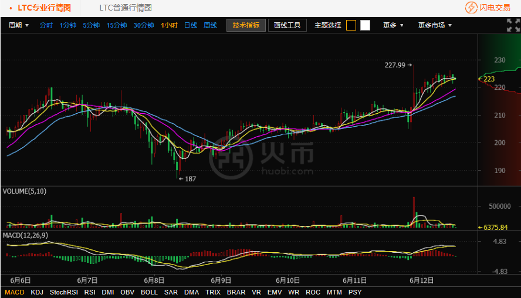The width and height of the screenshot is (521, 298).
Task: Toggle the 技术指标 indicators button
Action: tap(246, 25)
